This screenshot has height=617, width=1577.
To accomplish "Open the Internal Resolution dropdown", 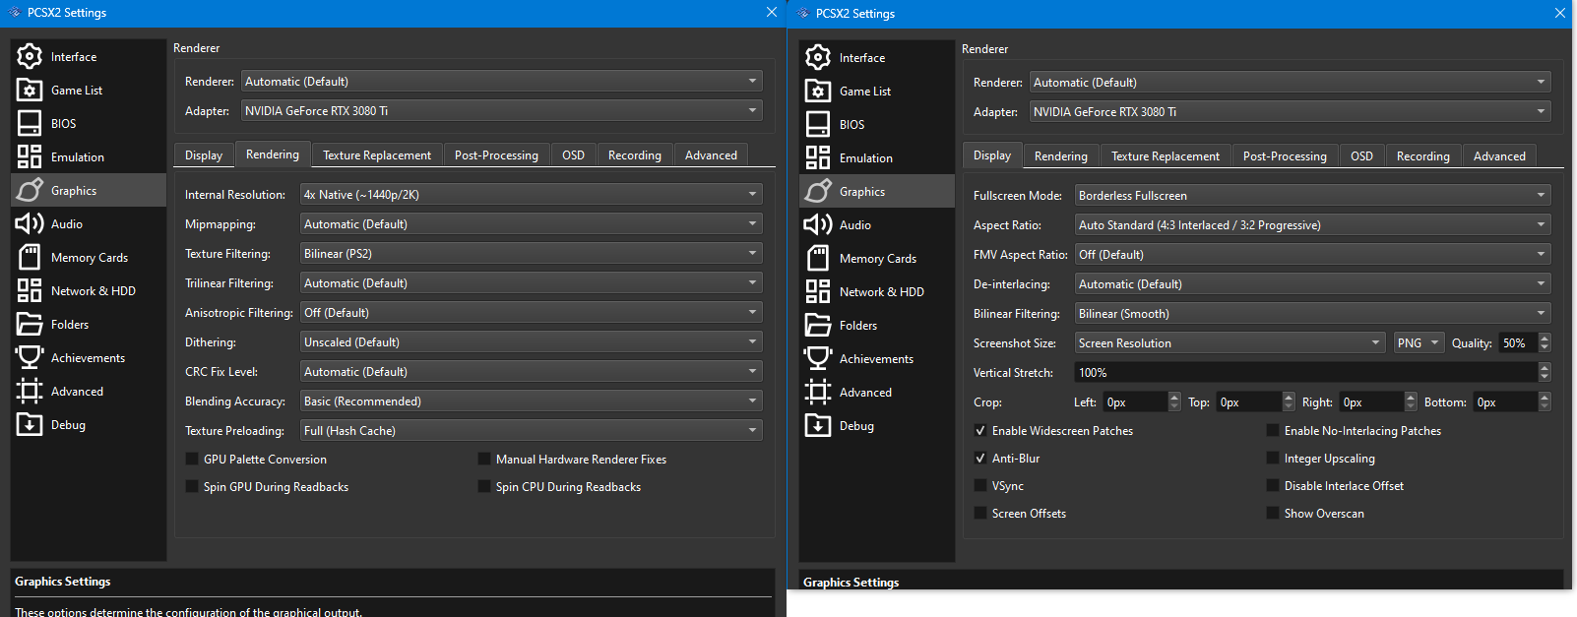I will pos(531,194).
